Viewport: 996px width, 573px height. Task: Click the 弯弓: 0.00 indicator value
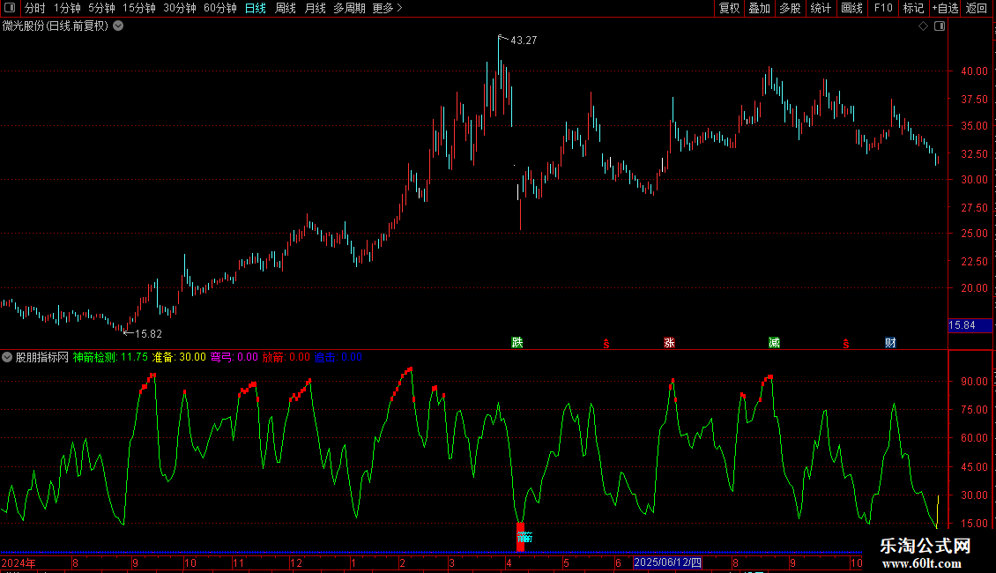(x=234, y=357)
